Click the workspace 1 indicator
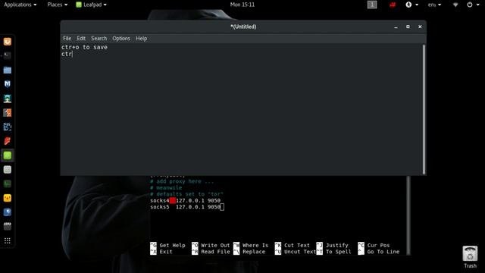Screen dimensions: 485x273 click(372, 5)
